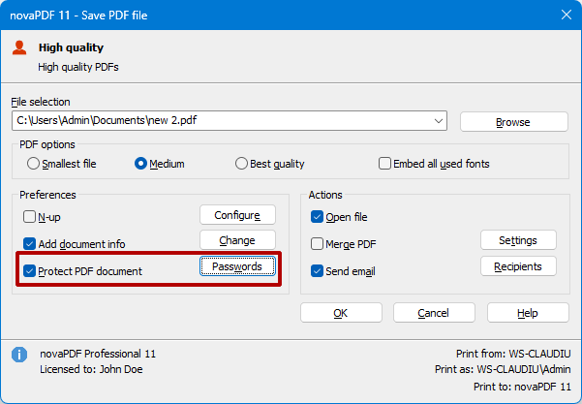
Task: Uncheck Add document info
Action: click(30, 244)
